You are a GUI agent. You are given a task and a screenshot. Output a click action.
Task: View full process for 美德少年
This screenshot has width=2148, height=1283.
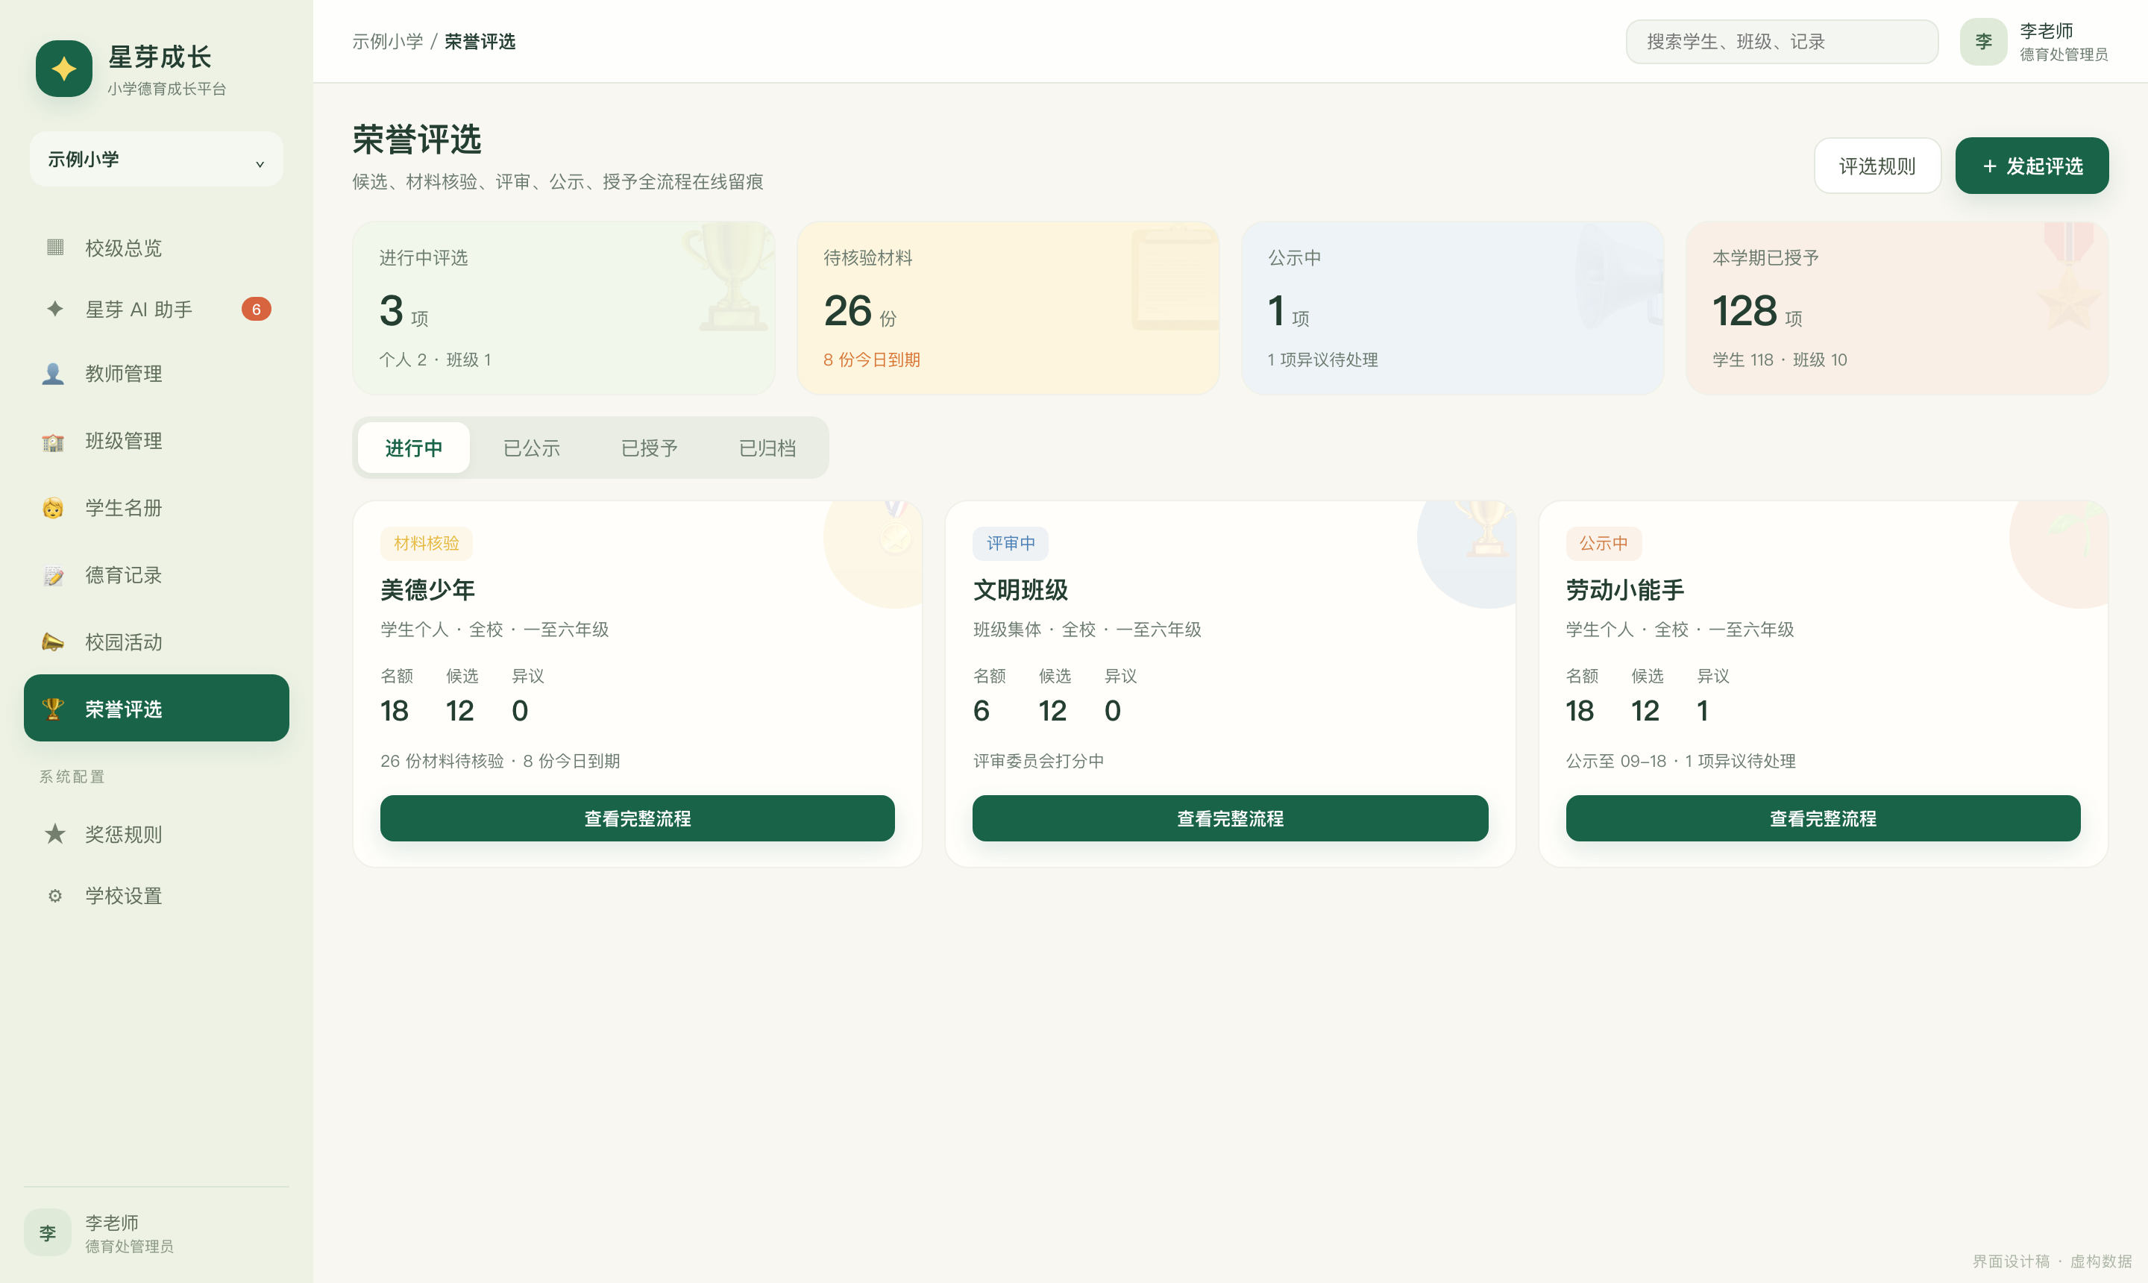pyautogui.click(x=637, y=818)
